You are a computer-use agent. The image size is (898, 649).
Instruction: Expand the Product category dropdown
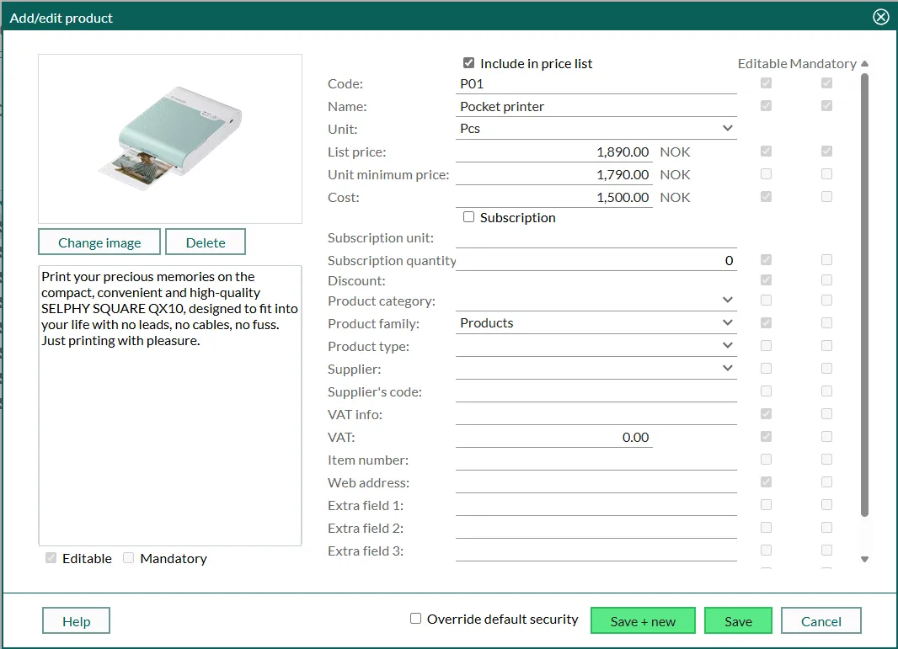(x=596, y=301)
